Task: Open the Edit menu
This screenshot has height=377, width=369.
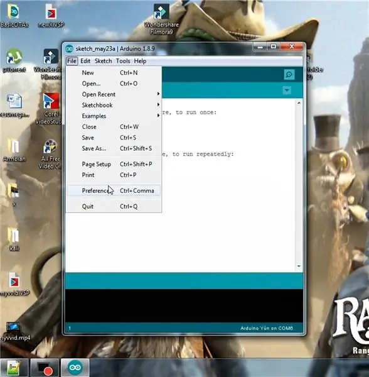Action: click(x=85, y=61)
